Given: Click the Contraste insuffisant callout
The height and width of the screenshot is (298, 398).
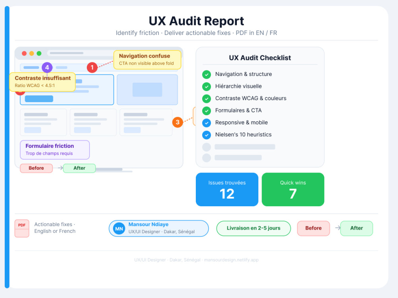Looking at the screenshot, I should pos(43,82).
